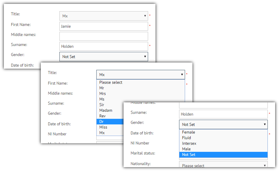Click 'Marital status:' label in front panel
The width and height of the screenshot is (279, 171).
pos(143,153)
